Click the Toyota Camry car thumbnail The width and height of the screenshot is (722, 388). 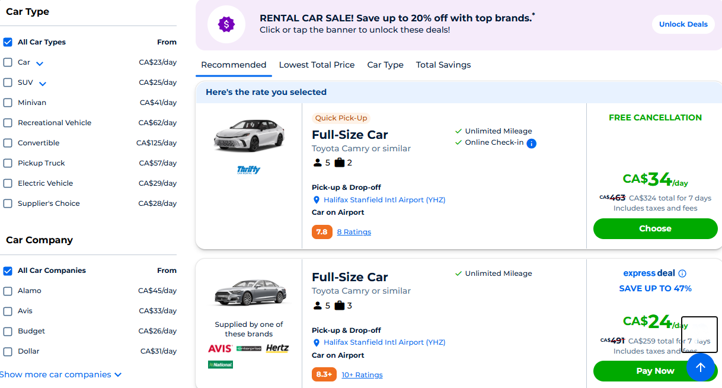tap(249, 135)
